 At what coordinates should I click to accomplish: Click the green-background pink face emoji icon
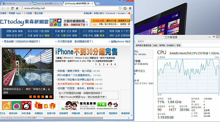tap(16, 106)
